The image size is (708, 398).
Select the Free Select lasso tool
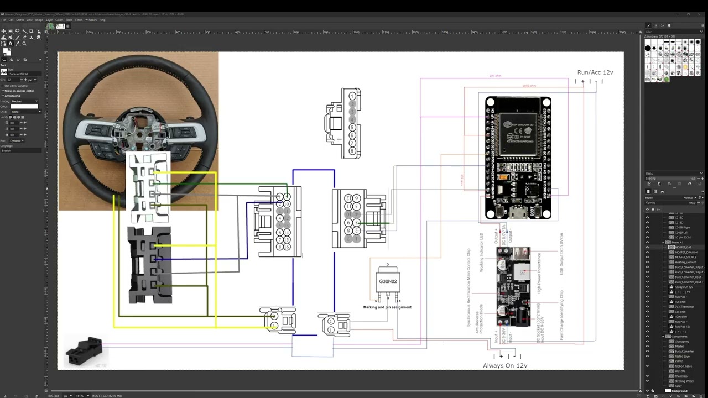[x=18, y=31]
